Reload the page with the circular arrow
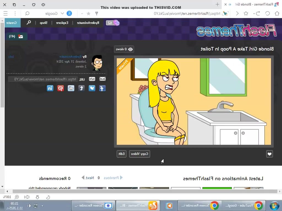 [x=267, y=13]
